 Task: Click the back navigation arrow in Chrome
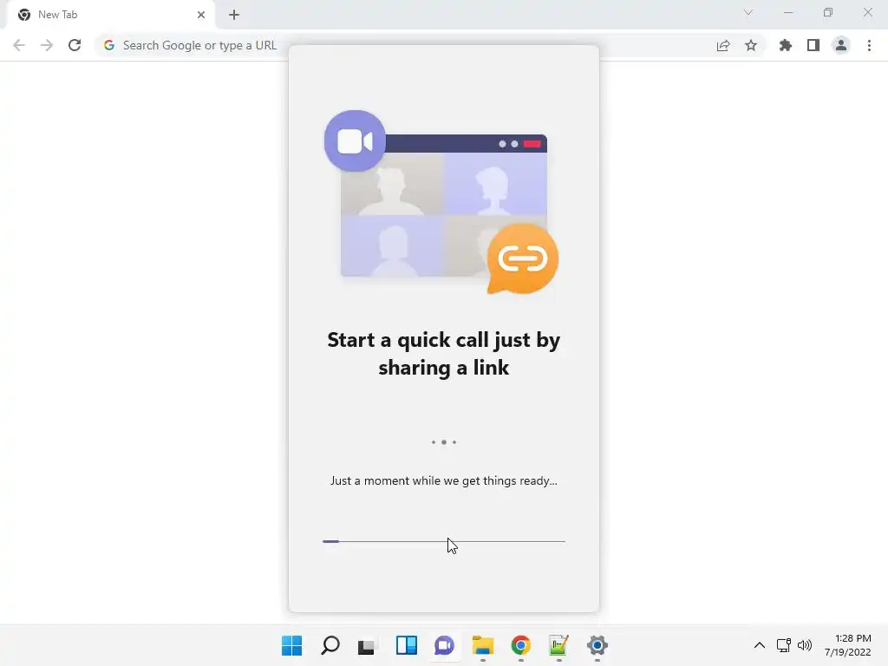[x=19, y=45]
